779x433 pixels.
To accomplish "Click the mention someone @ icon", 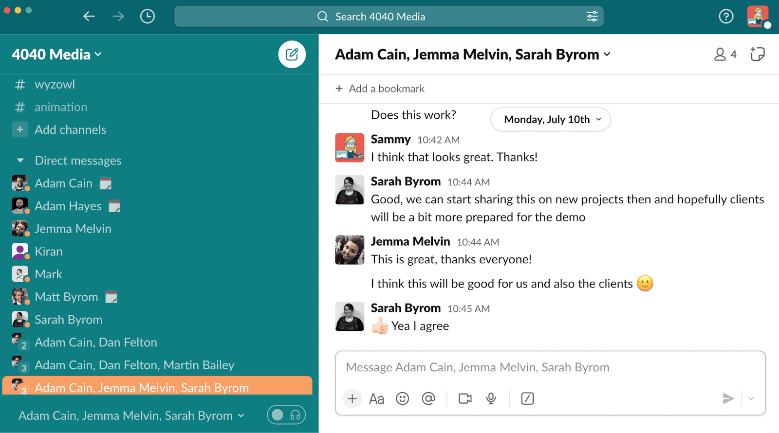I will 428,399.
